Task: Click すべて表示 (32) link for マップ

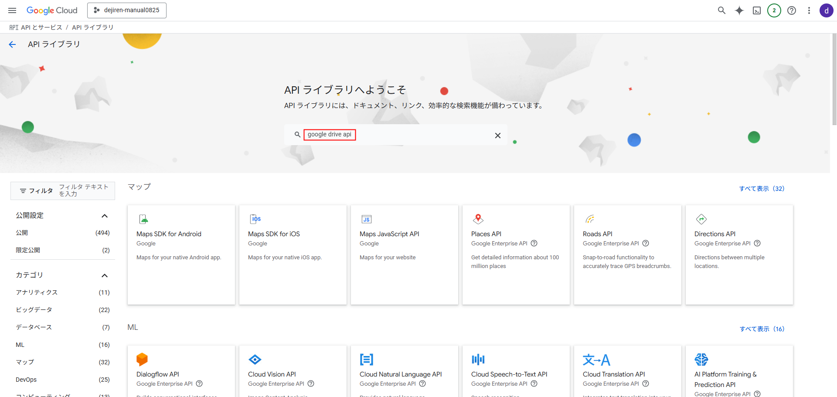Action: coord(762,189)
